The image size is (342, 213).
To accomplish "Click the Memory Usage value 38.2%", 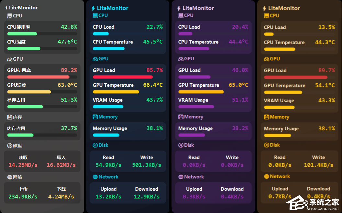I will 240,128.
